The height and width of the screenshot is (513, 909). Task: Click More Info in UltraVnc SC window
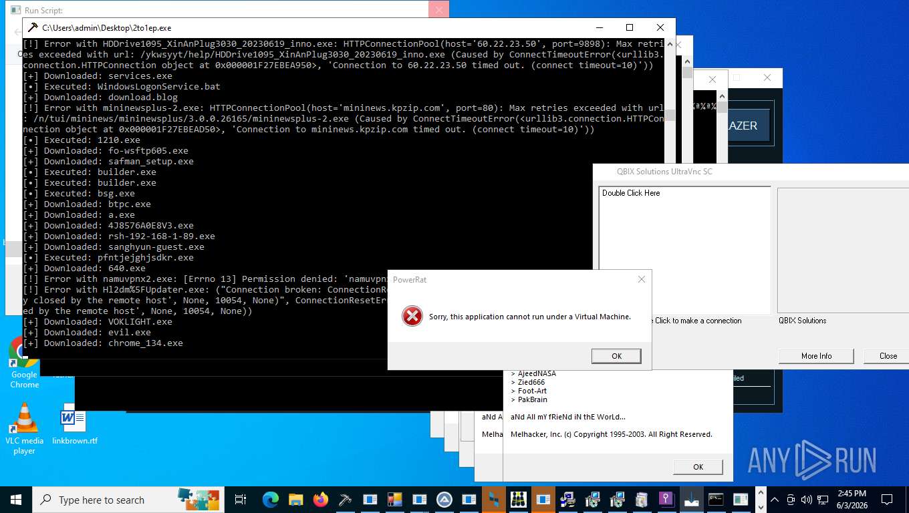[x=816, y=356]
